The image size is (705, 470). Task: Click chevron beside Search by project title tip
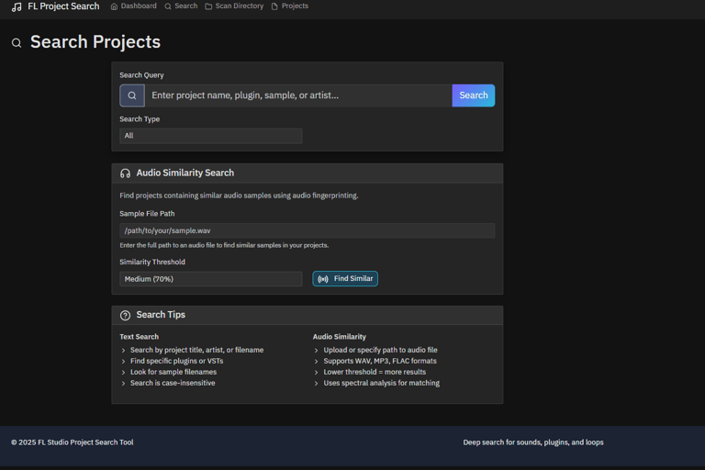(x=123, y=350)
